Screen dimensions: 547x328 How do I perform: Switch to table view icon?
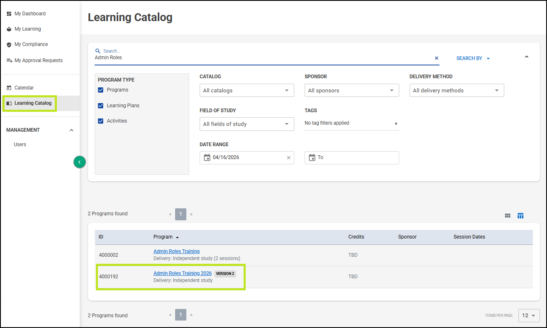[x=520, y=216]
